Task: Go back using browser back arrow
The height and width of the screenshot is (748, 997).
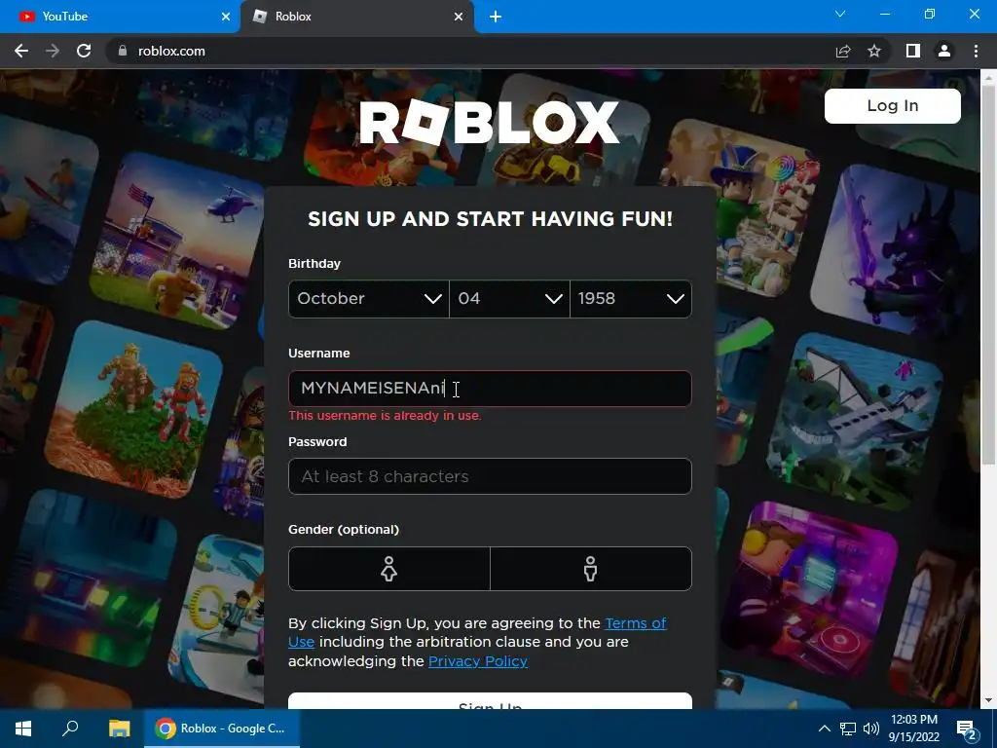Action: pyautogui.click(x=21, y=51)
